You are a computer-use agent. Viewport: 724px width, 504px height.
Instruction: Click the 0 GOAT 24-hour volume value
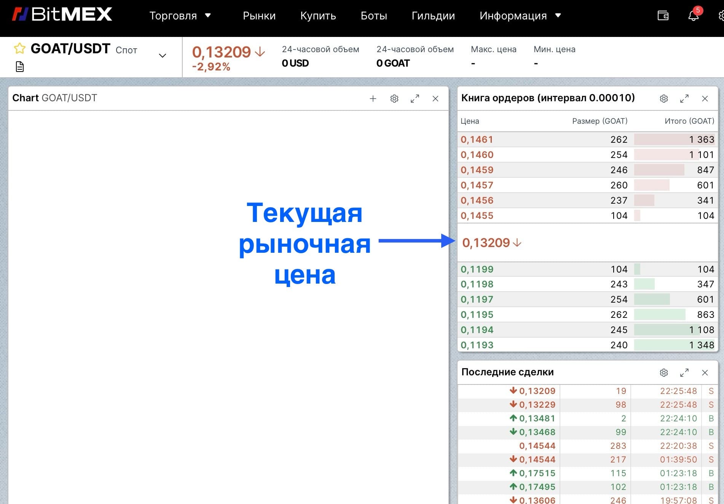coord(393,63)
